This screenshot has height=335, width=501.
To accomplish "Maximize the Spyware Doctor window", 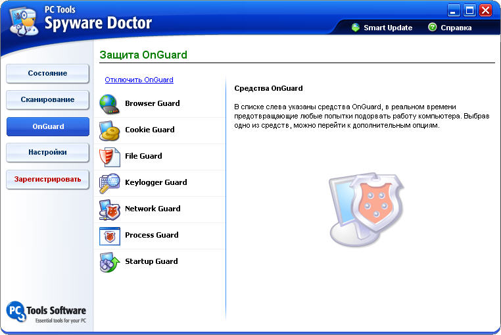I will click(x=469, y=11).
